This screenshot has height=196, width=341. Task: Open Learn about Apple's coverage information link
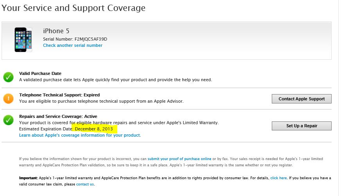click(80, 135)
